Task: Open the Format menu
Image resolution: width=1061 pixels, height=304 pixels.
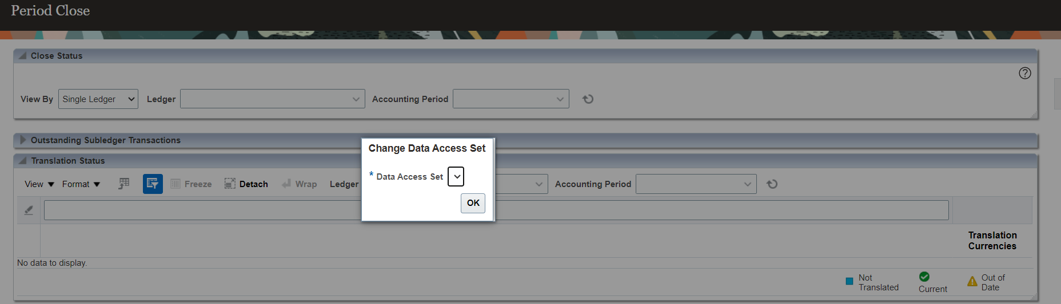Action: coord(81,184)
